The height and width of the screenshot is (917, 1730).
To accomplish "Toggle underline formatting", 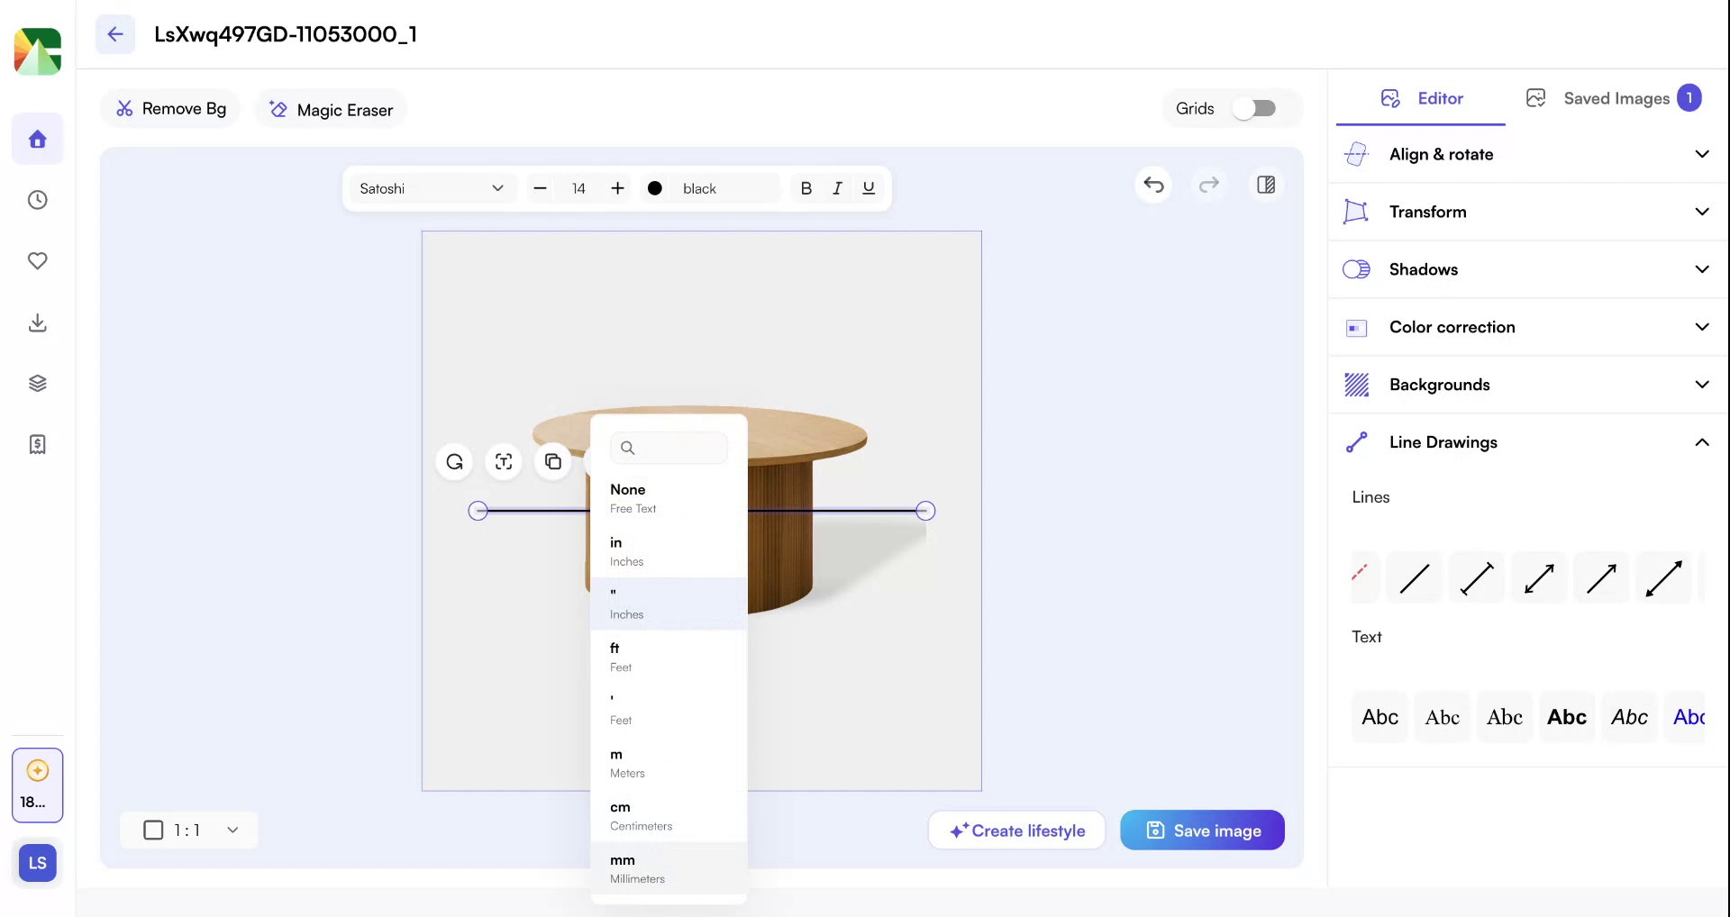I will pos(868,188).
